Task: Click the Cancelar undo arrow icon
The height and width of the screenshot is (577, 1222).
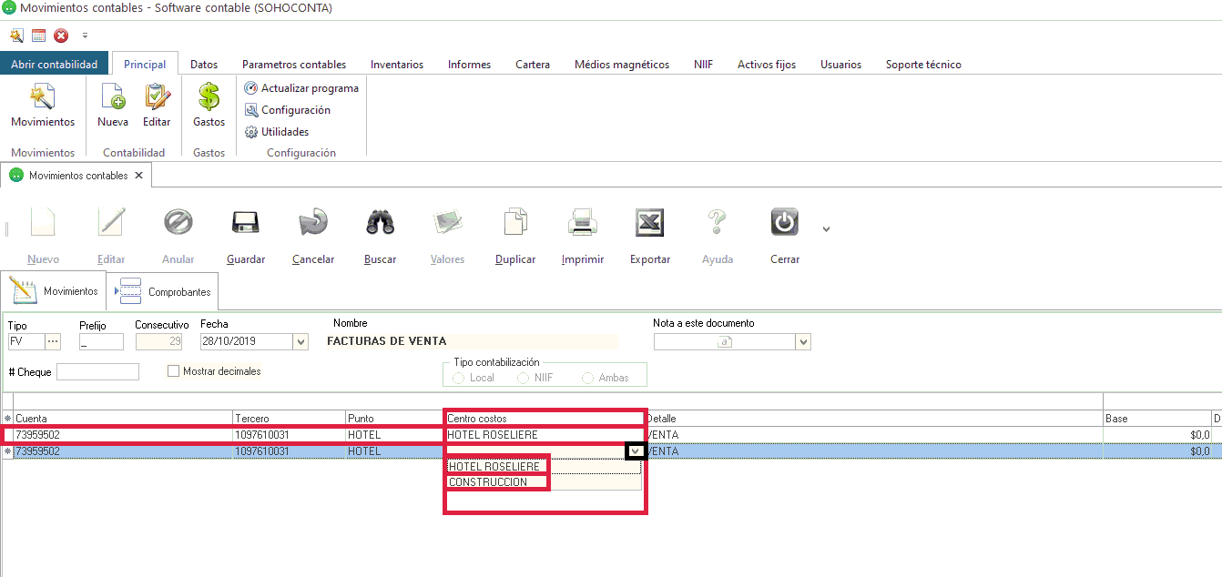Action: pyautogui.click(x=313, y=224)
